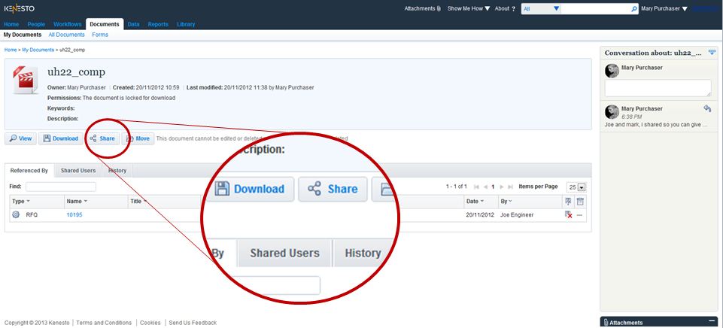The height and width of the screenshot is (328, 723).
Task: Go to last page of results
Action: coord(510,187)
